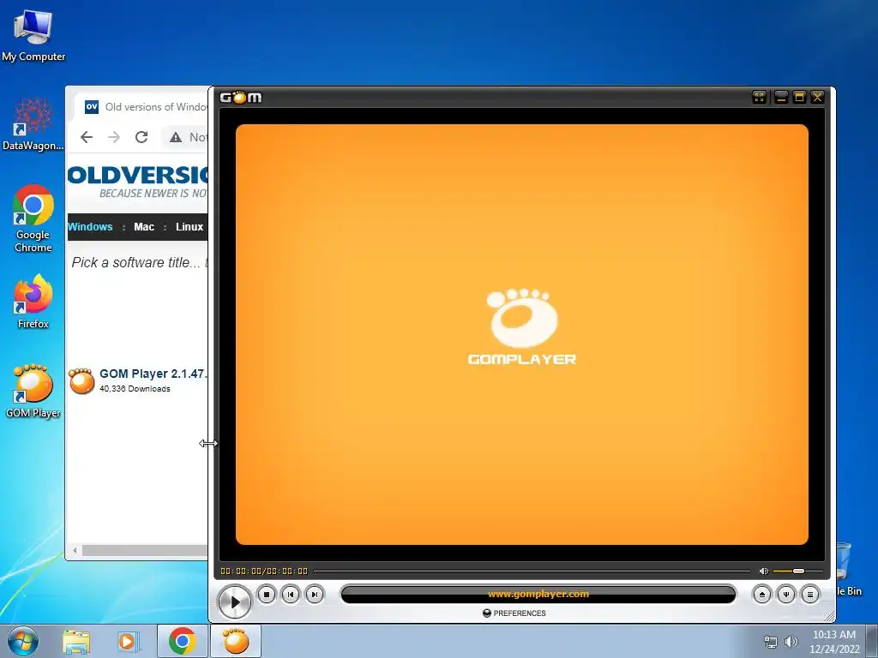
Task: Click the Not secure warning icon in Chrome
Action: [x=176, y=137]
